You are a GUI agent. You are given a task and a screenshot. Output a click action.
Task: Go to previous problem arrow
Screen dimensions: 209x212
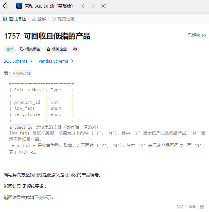(x=83, y=6)
